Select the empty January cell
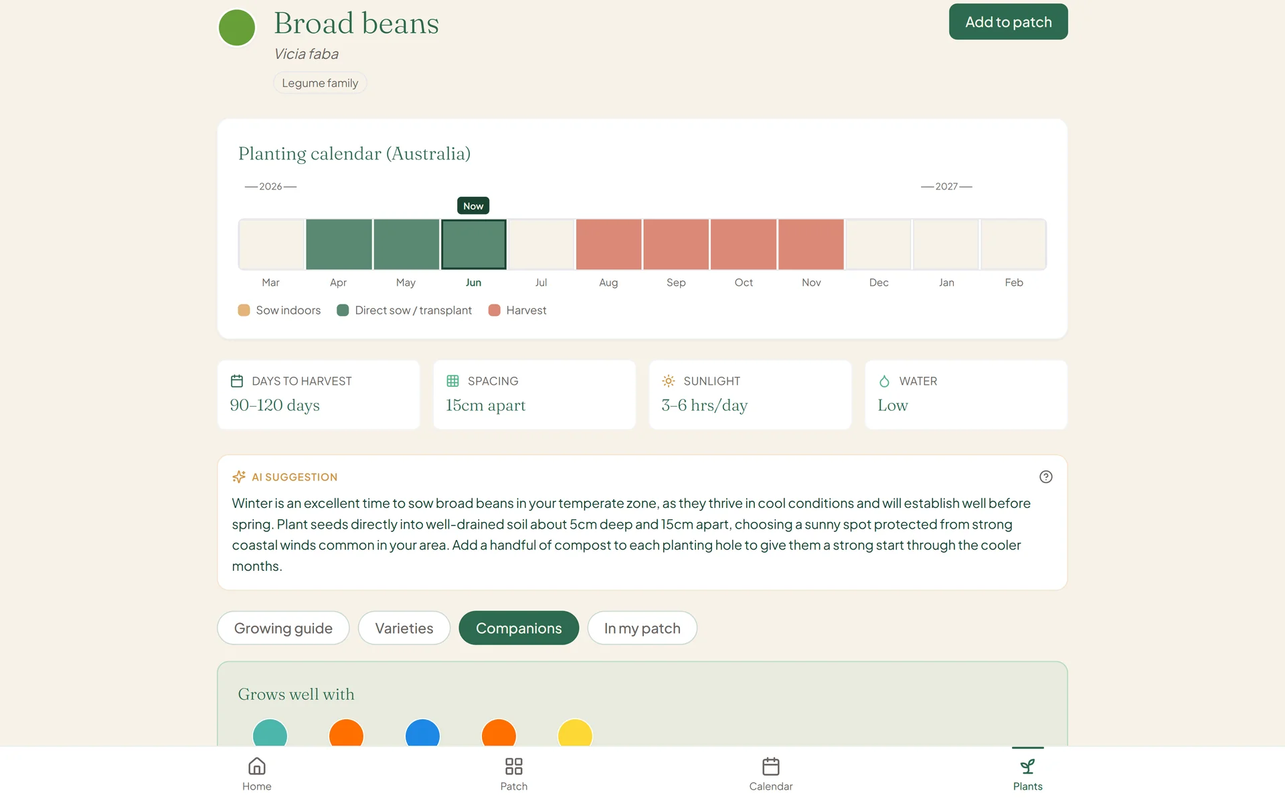The height and width of the screenshot is (803, 1285). pos(946,244)
